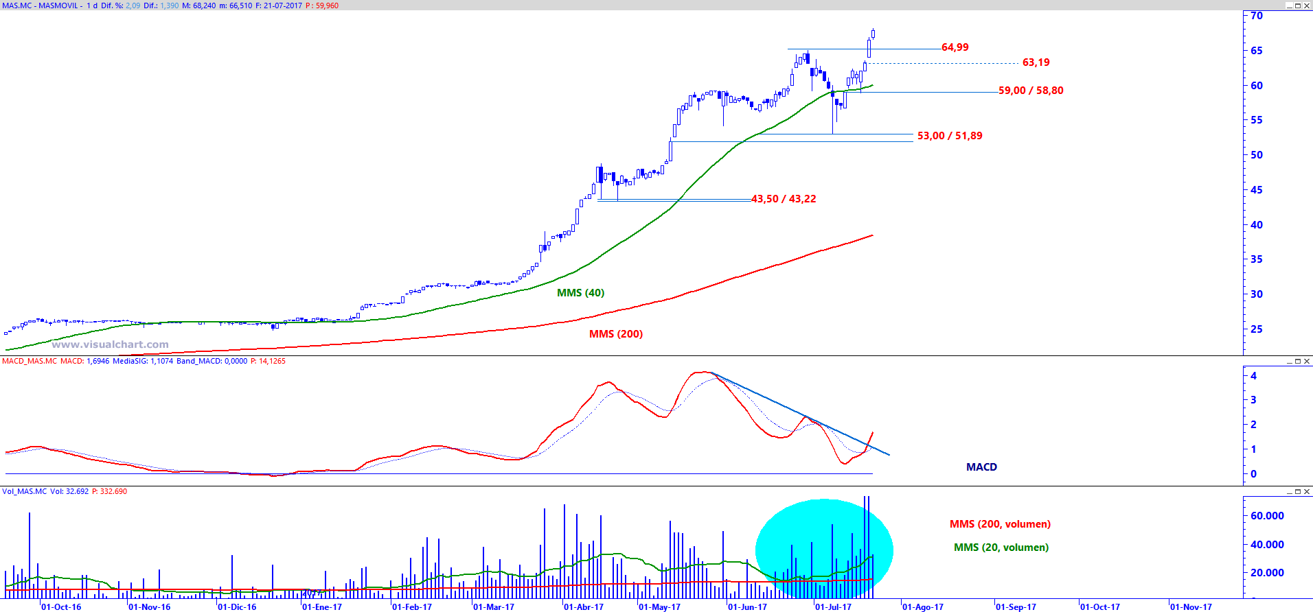This screenshot has width=1313, height=612.
Task: Click the 64,99 resistance price label
Action: [x=955, y=47]
